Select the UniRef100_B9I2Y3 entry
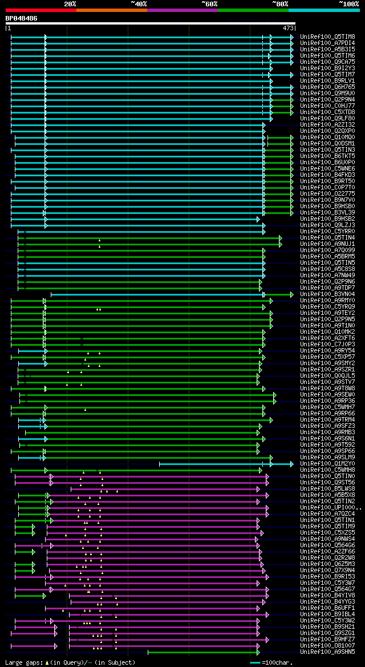This screenshot has height=667, width=365. click(x=327, y=68)
